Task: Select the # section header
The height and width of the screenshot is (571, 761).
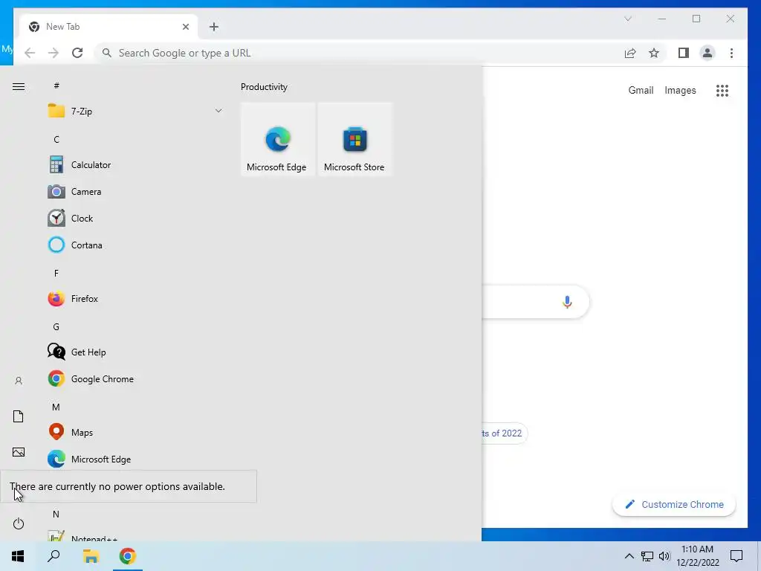Action: tap(56, 86)
